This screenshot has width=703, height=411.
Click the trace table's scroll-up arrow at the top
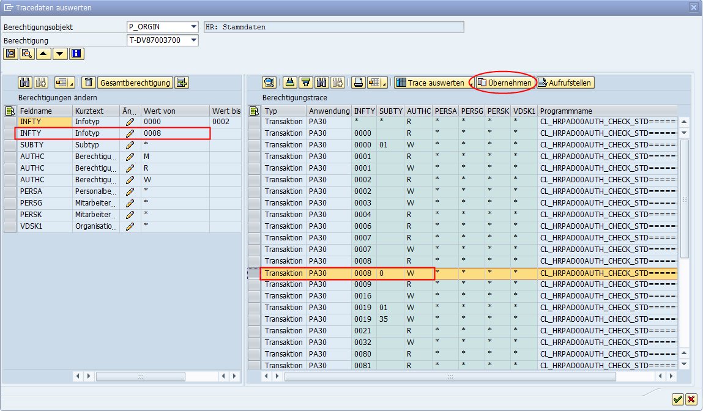(x=684, y=122)
